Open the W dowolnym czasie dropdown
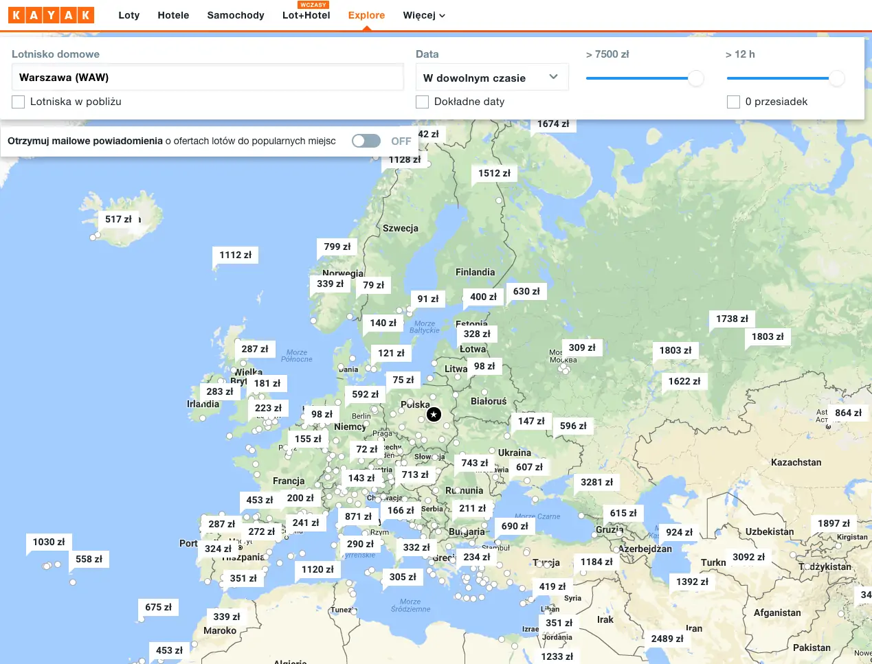This screenshot has width=872, height=664. click(491, 78)
